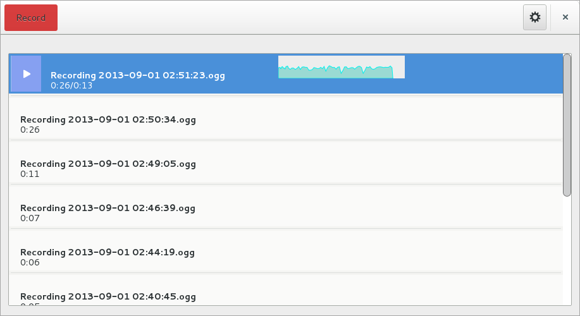
Task: Click empty blue area of selected row
Action: (x=481, y=73)
